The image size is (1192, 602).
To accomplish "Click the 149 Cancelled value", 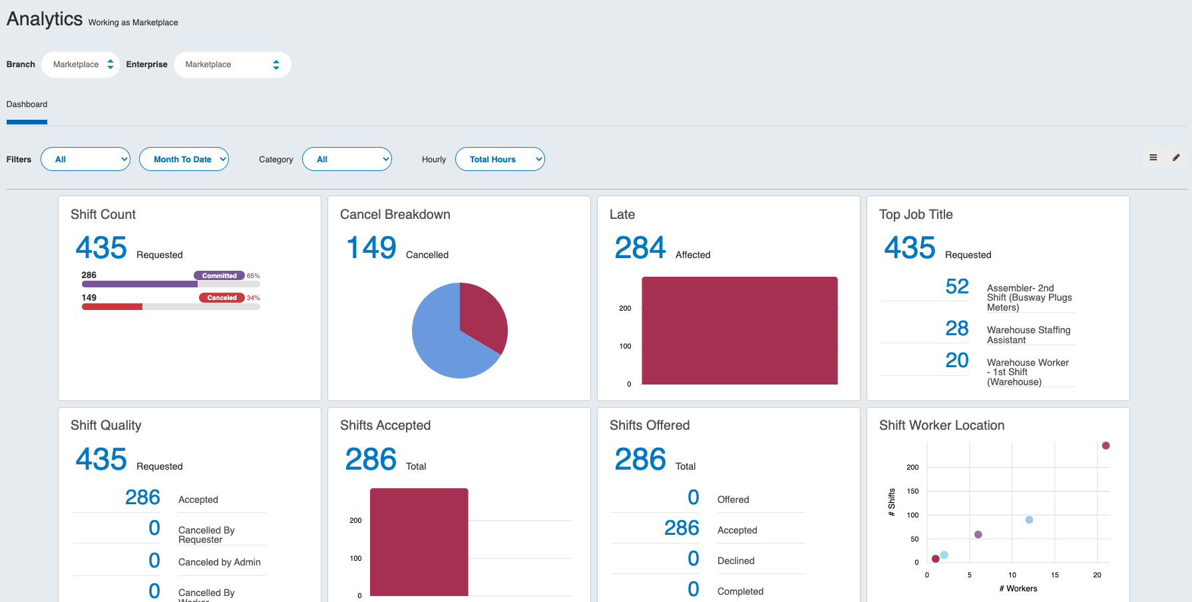I will [x=371, y=247].
